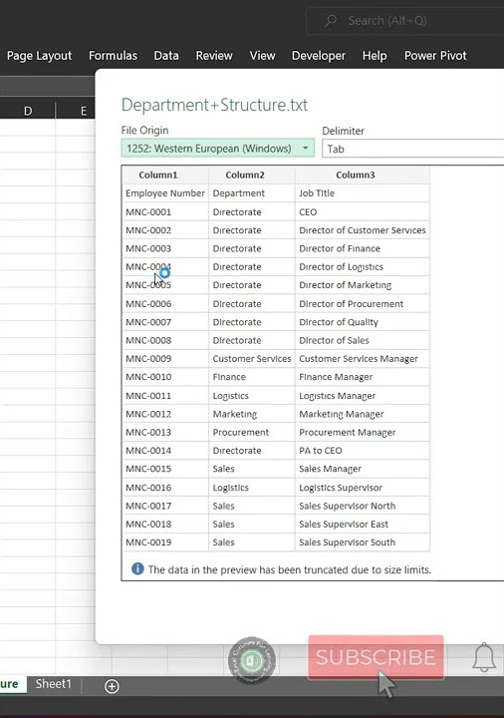Click the Department+Structure.txt dialog title

point(214,105)
